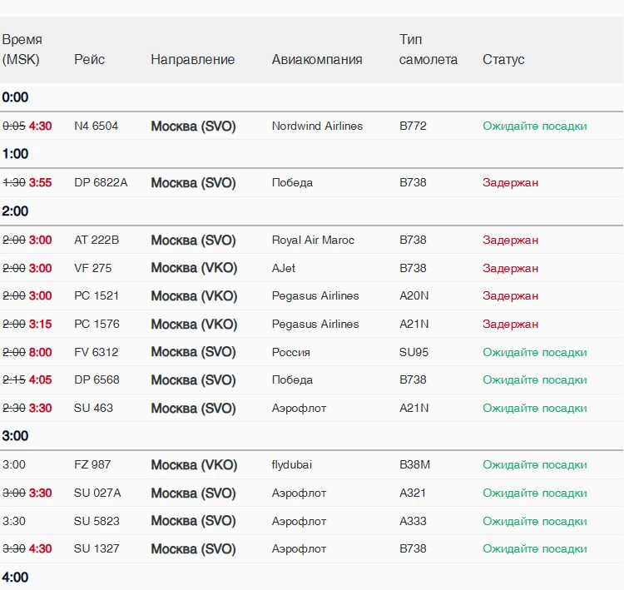Click the Рейс column header
624x590 pixels.
89,60
